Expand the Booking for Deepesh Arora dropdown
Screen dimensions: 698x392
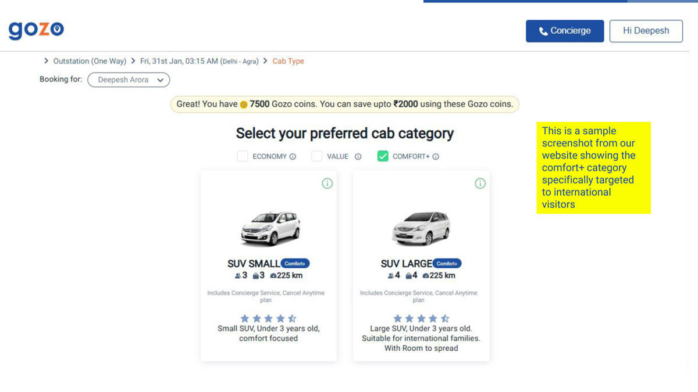[x=129, y=80]
